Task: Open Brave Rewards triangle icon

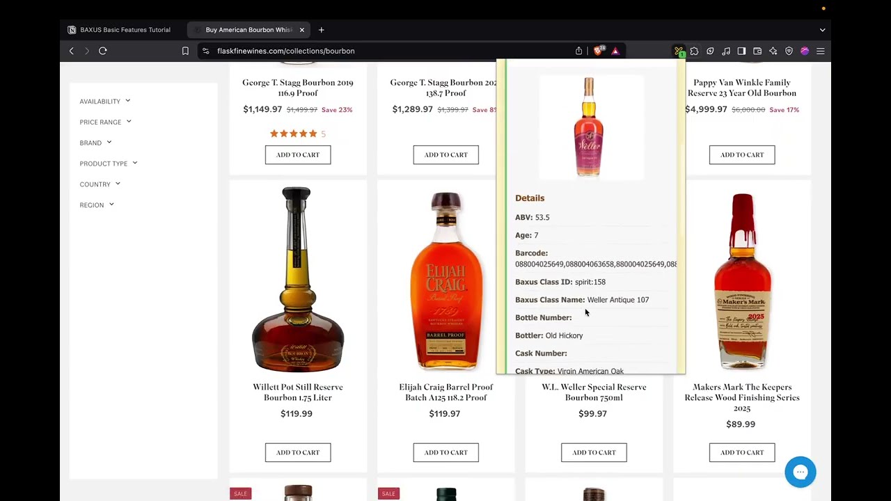Action: pyautogui.click(x=615, y=51)
